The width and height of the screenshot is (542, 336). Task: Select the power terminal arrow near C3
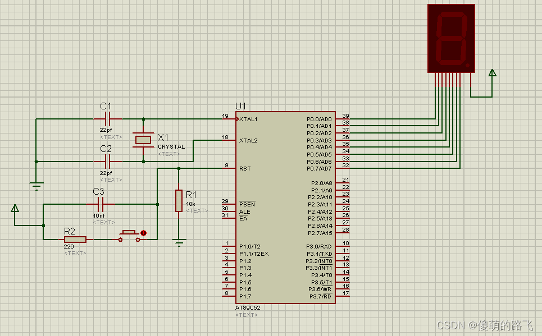(15, 208)
